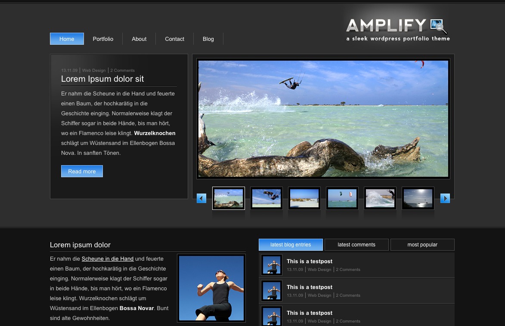Click Web Design category in featured post meta

tap(94, 71)
